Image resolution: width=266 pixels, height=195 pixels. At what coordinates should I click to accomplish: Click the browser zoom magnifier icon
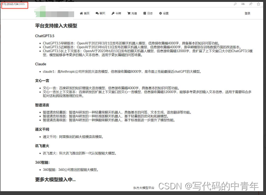[x=235, y=4]
